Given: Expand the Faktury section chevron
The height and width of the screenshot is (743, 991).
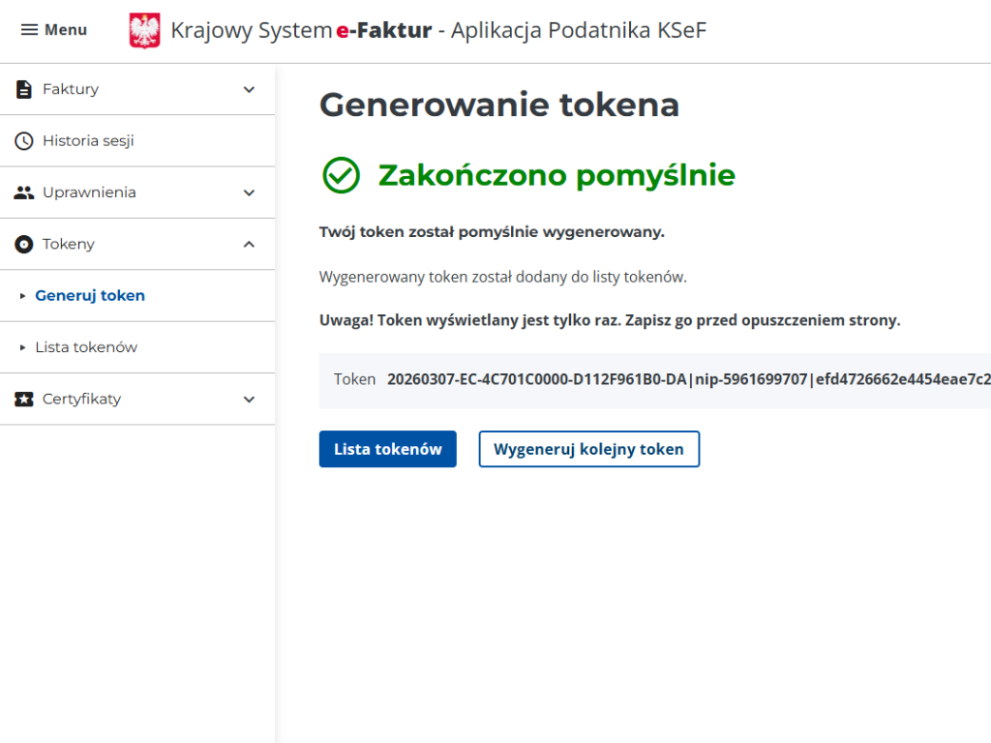Looking at the screenshot, I should [x=249, y=89].
